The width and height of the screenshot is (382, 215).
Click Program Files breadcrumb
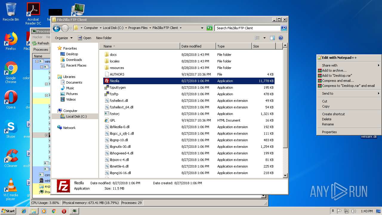click(138, 28)
